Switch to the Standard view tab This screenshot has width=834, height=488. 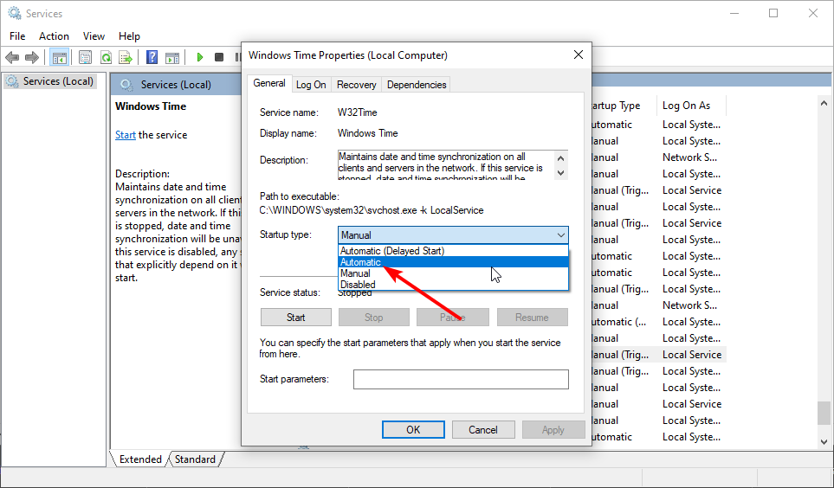(x=195, y=459)
